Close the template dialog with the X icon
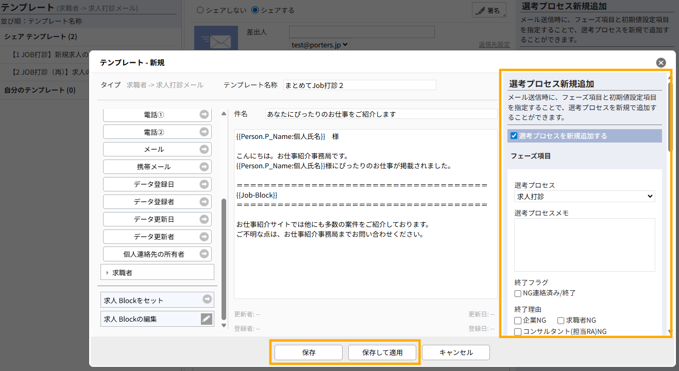 point(661,62)
